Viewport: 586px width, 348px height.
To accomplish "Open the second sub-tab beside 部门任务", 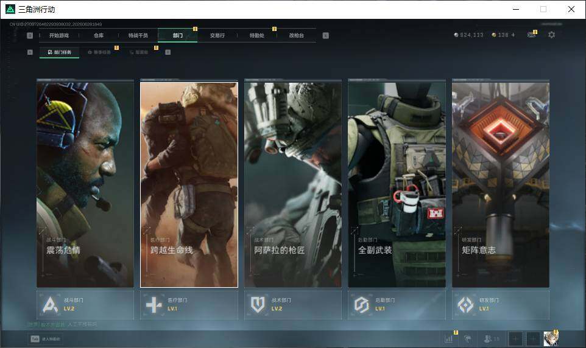I will click(x=99, y=52).
